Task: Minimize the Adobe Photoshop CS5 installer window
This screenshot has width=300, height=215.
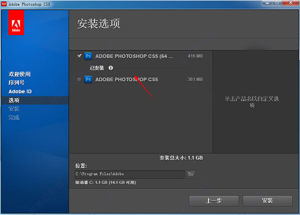Action: pos(267,3)
